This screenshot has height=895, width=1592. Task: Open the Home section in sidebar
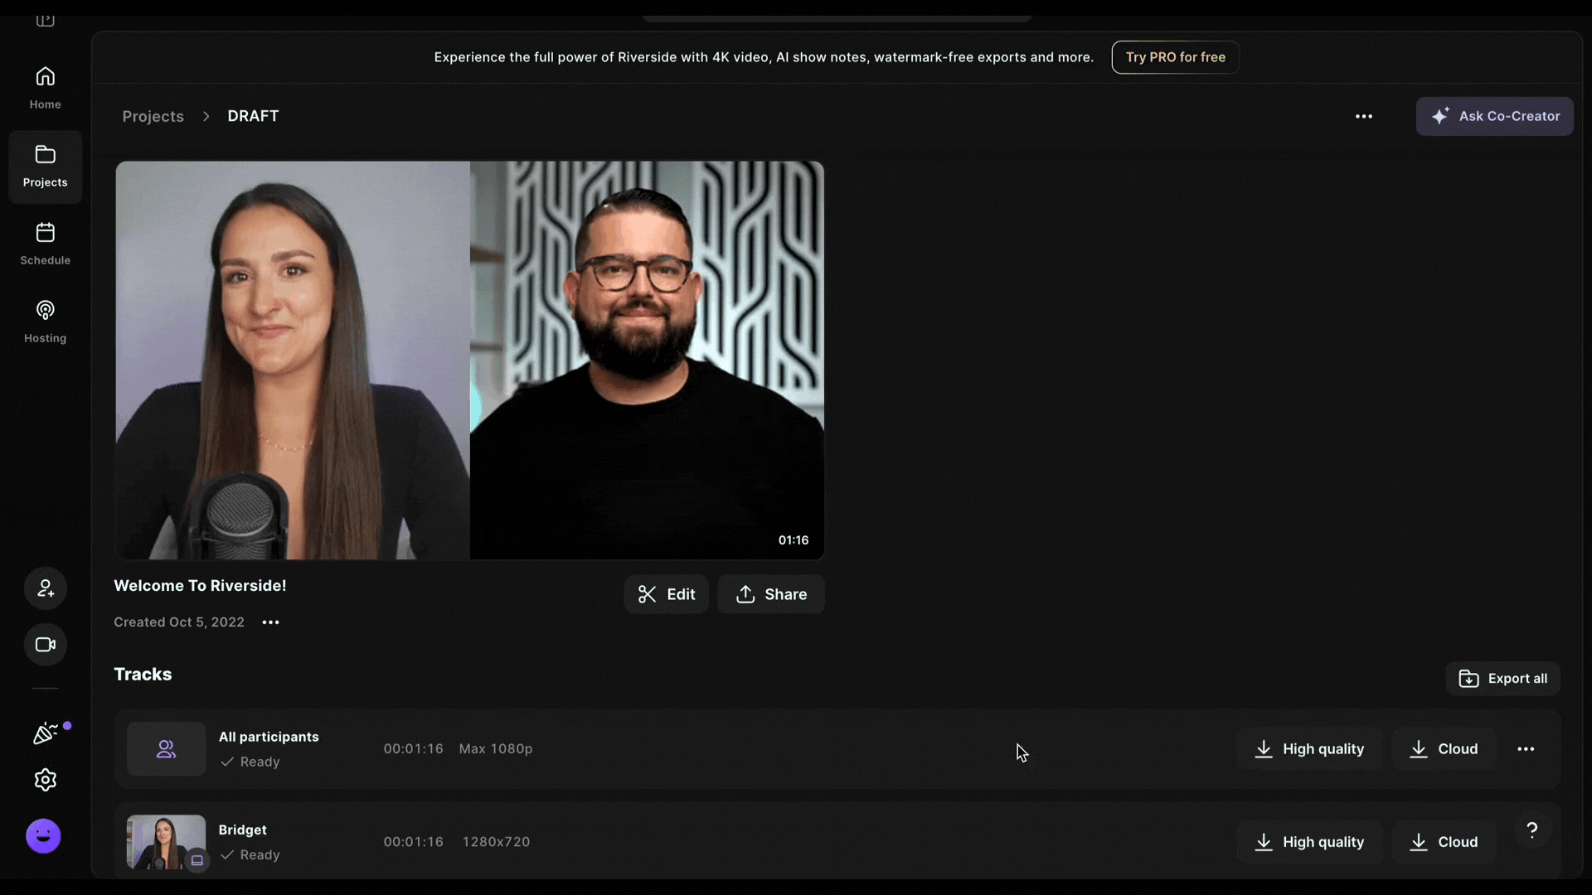click(45, 88)
